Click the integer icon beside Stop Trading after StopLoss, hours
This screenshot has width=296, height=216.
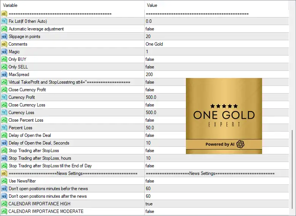[4, 158]
